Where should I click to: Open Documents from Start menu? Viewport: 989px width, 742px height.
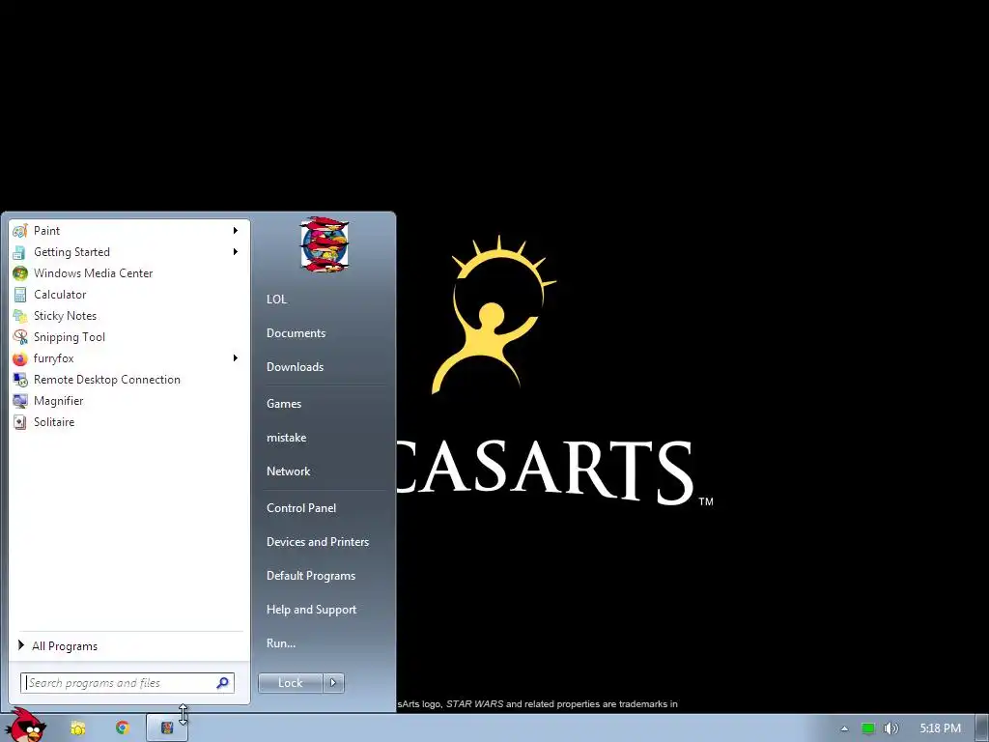coord(296,333)
